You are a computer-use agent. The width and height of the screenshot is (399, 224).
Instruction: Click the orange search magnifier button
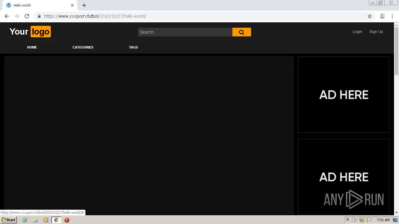pos(242,32)
